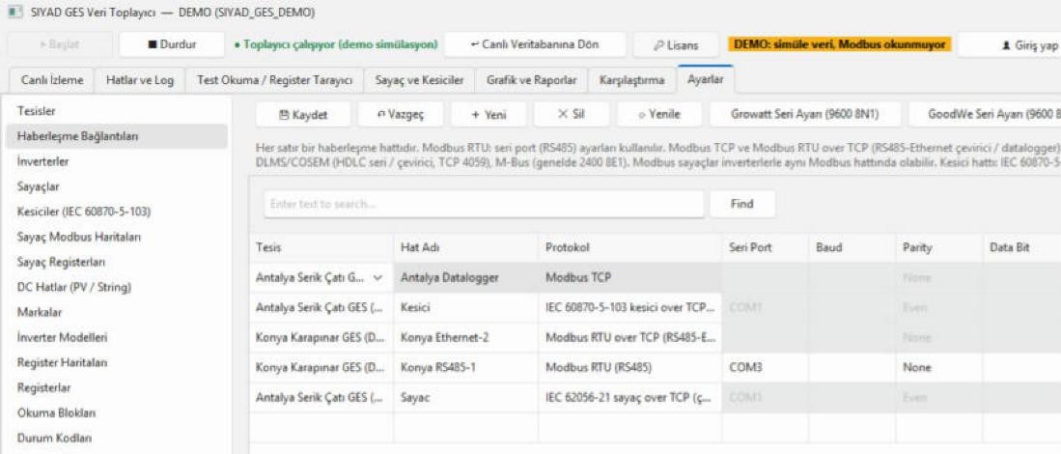Select the Antalya Datalogger cell
Image resolution: width=1061 pixels, height=454 pixels.
[x=465, y=277]
